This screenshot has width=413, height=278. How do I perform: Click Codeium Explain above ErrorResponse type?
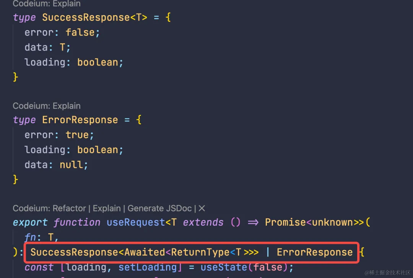coord(46,106)
